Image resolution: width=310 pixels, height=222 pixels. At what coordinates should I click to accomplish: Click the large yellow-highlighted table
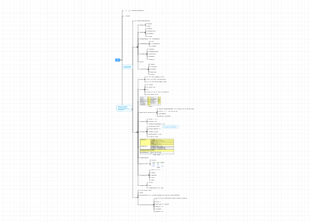pyautogui.click(x=157, y=147)
